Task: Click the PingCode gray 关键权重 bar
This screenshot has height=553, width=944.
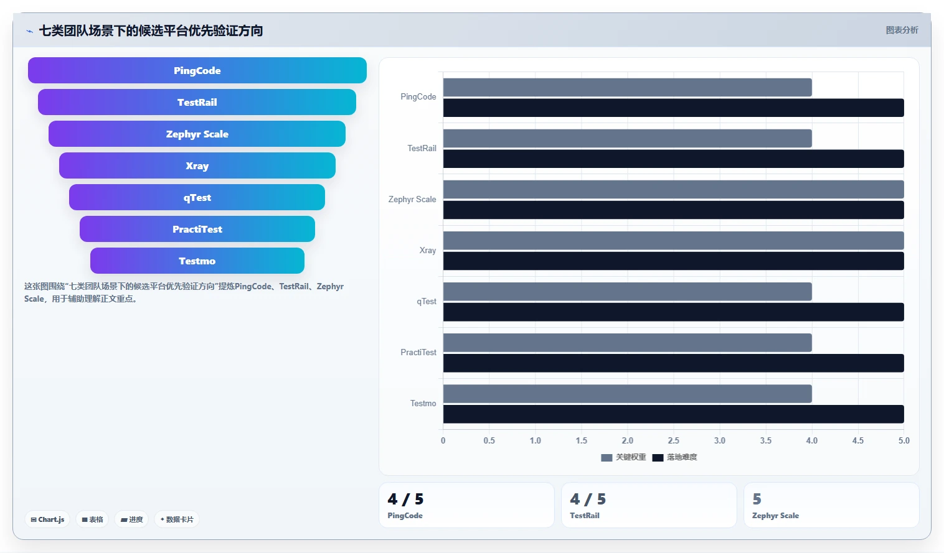Action: (x=627, y=87)
